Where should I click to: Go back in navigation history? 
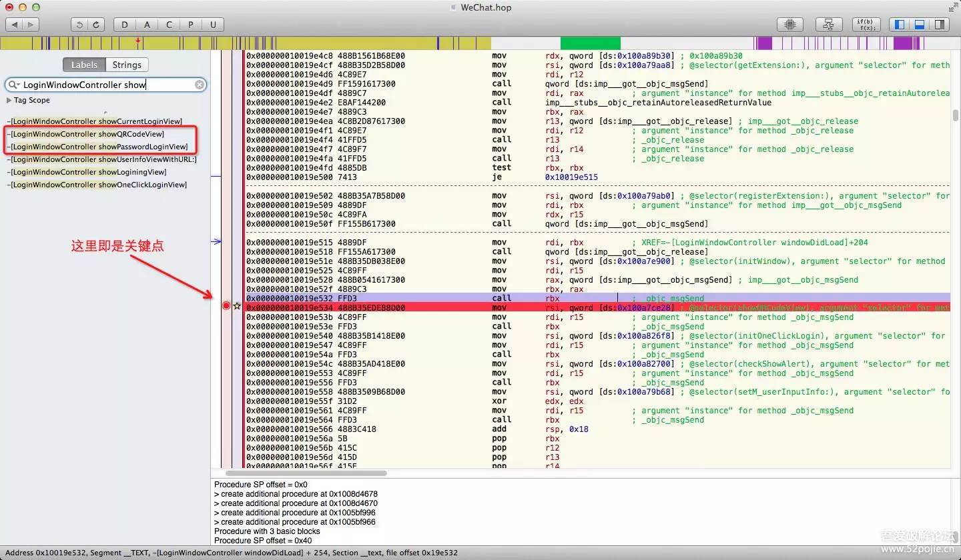pyautogui.click(x=14, y=25)
